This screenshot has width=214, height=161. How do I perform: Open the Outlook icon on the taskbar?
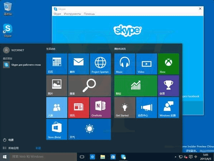point(113,157)
